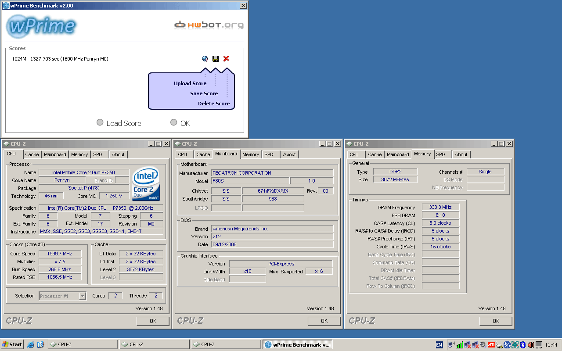Open the ATI tray icon
This screenshot has width=562, height=351.
(x=491, y=344)
